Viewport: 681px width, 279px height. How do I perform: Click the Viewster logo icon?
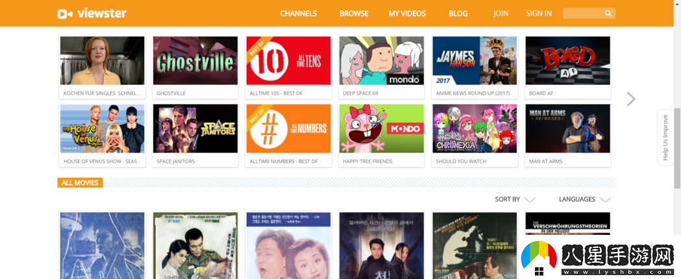[x=65, y=14]
